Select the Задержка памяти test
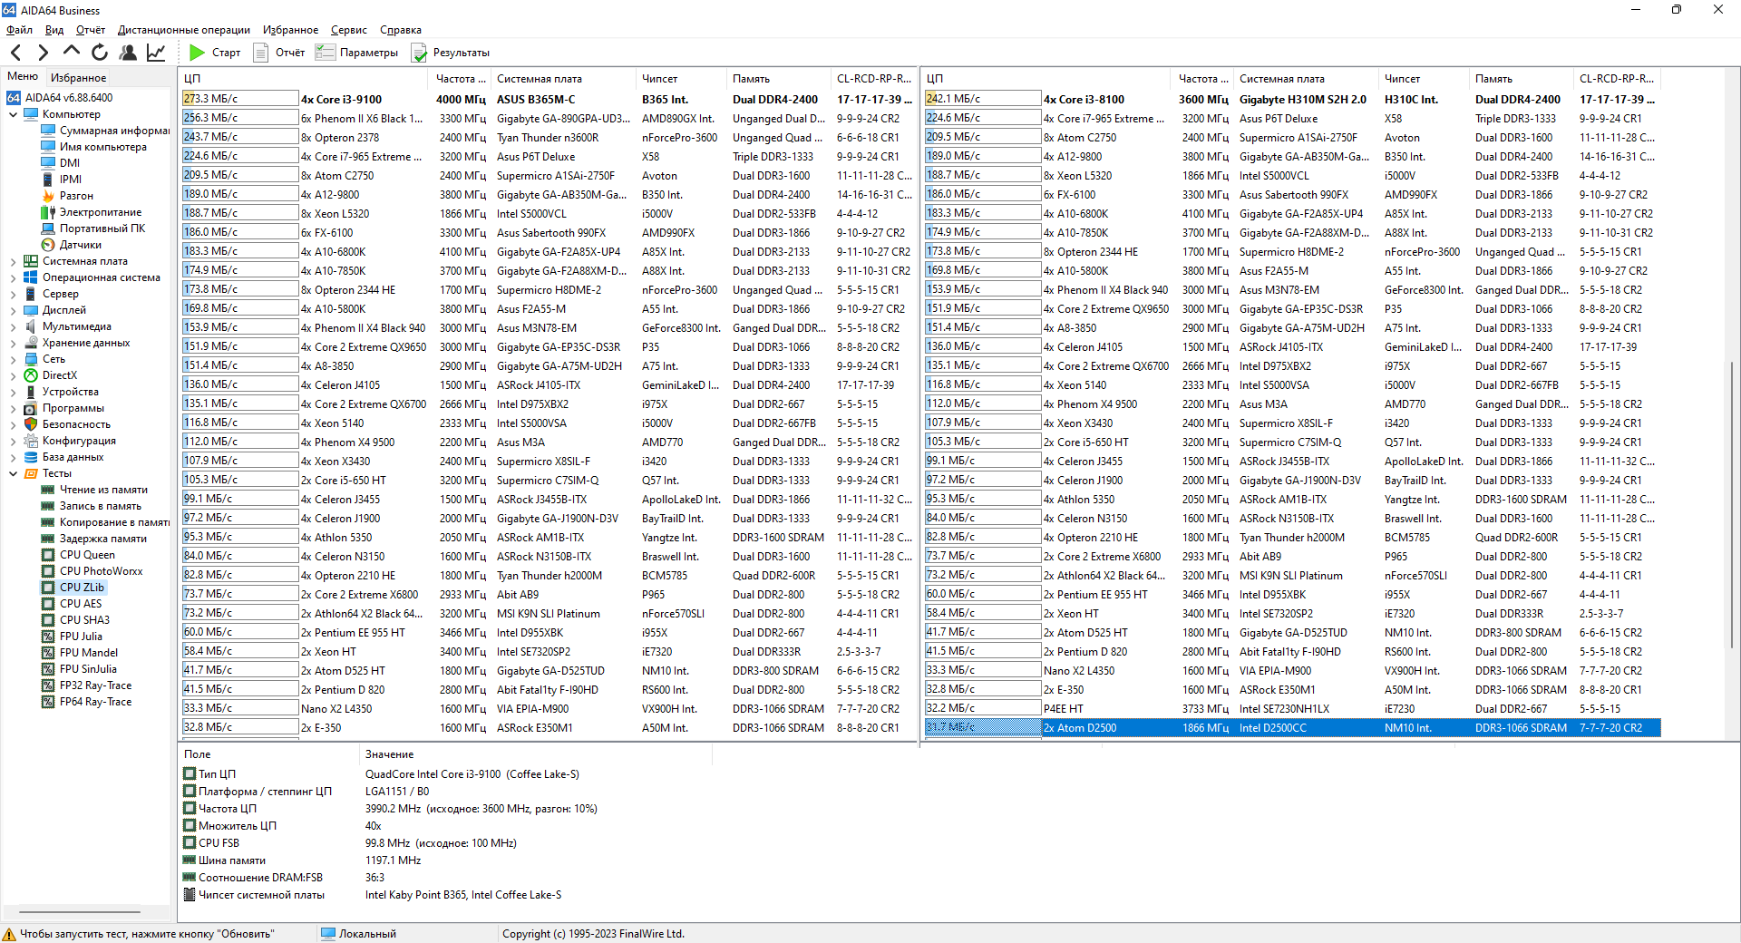This screenshot has height=943, width=1741. click(x=94, y=539)
